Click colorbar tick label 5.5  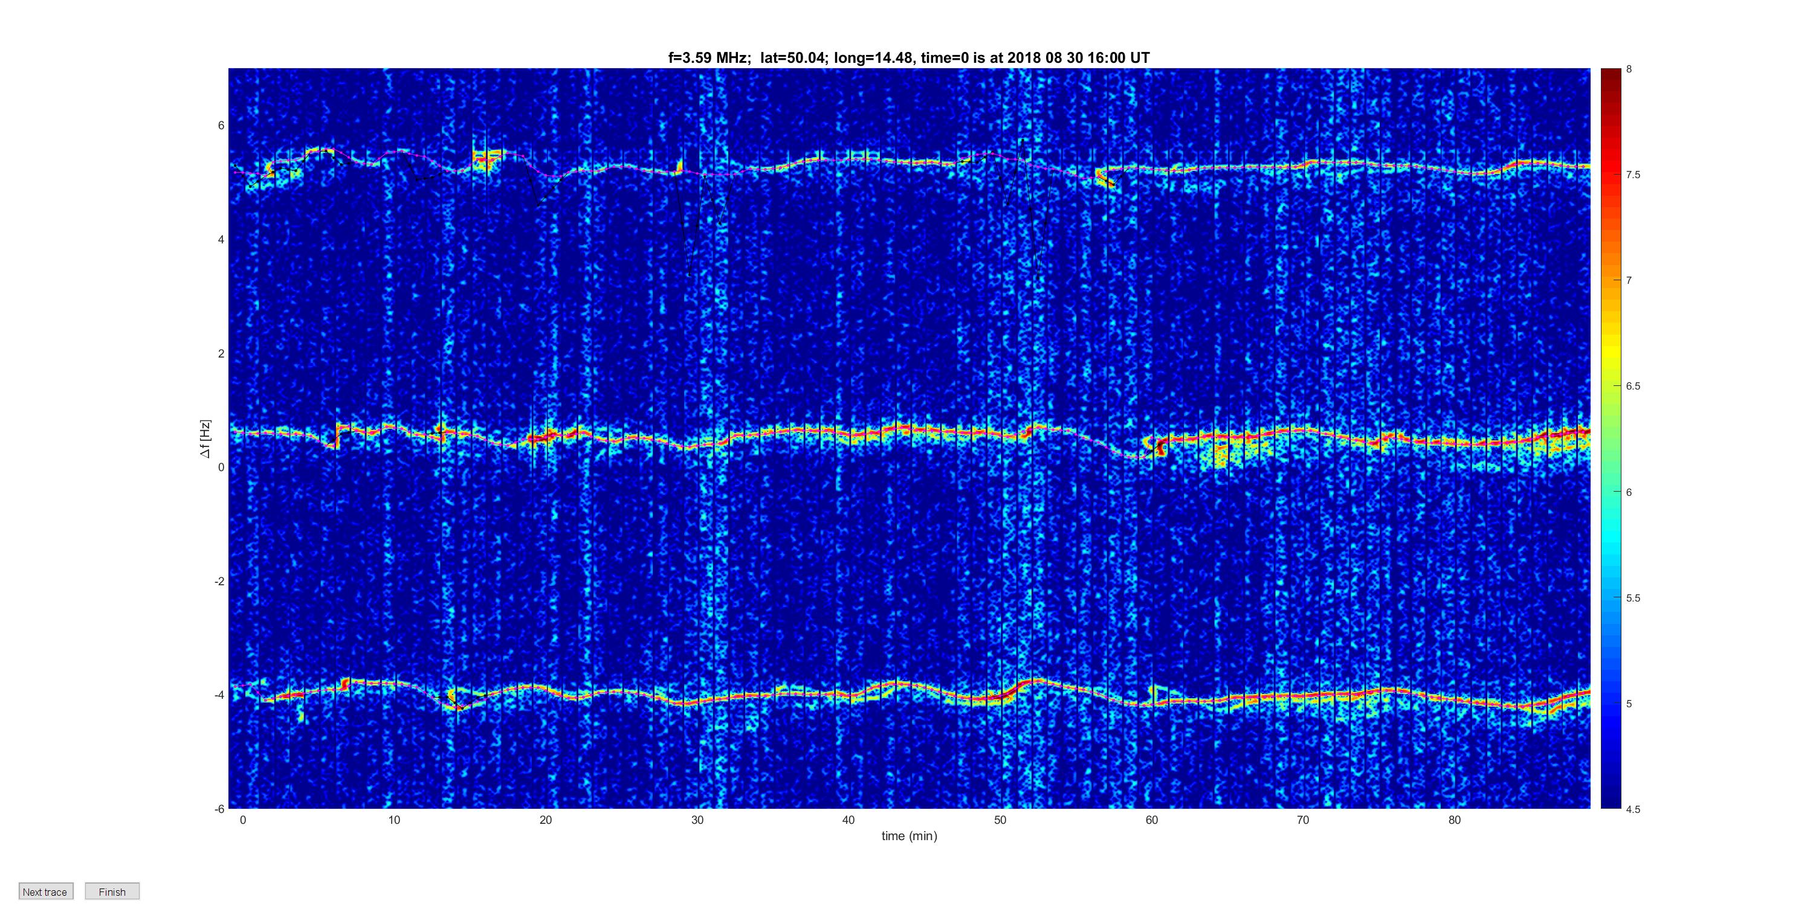tap(1633, 598)
